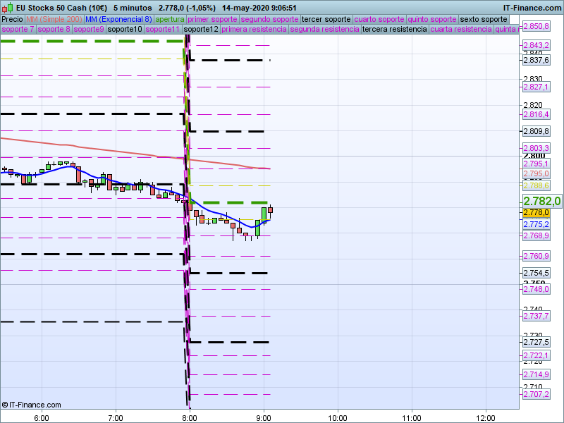Click the yellow 2.778,0 current price tag
This screenshot has height=423, width=564.
pos(536,213)
